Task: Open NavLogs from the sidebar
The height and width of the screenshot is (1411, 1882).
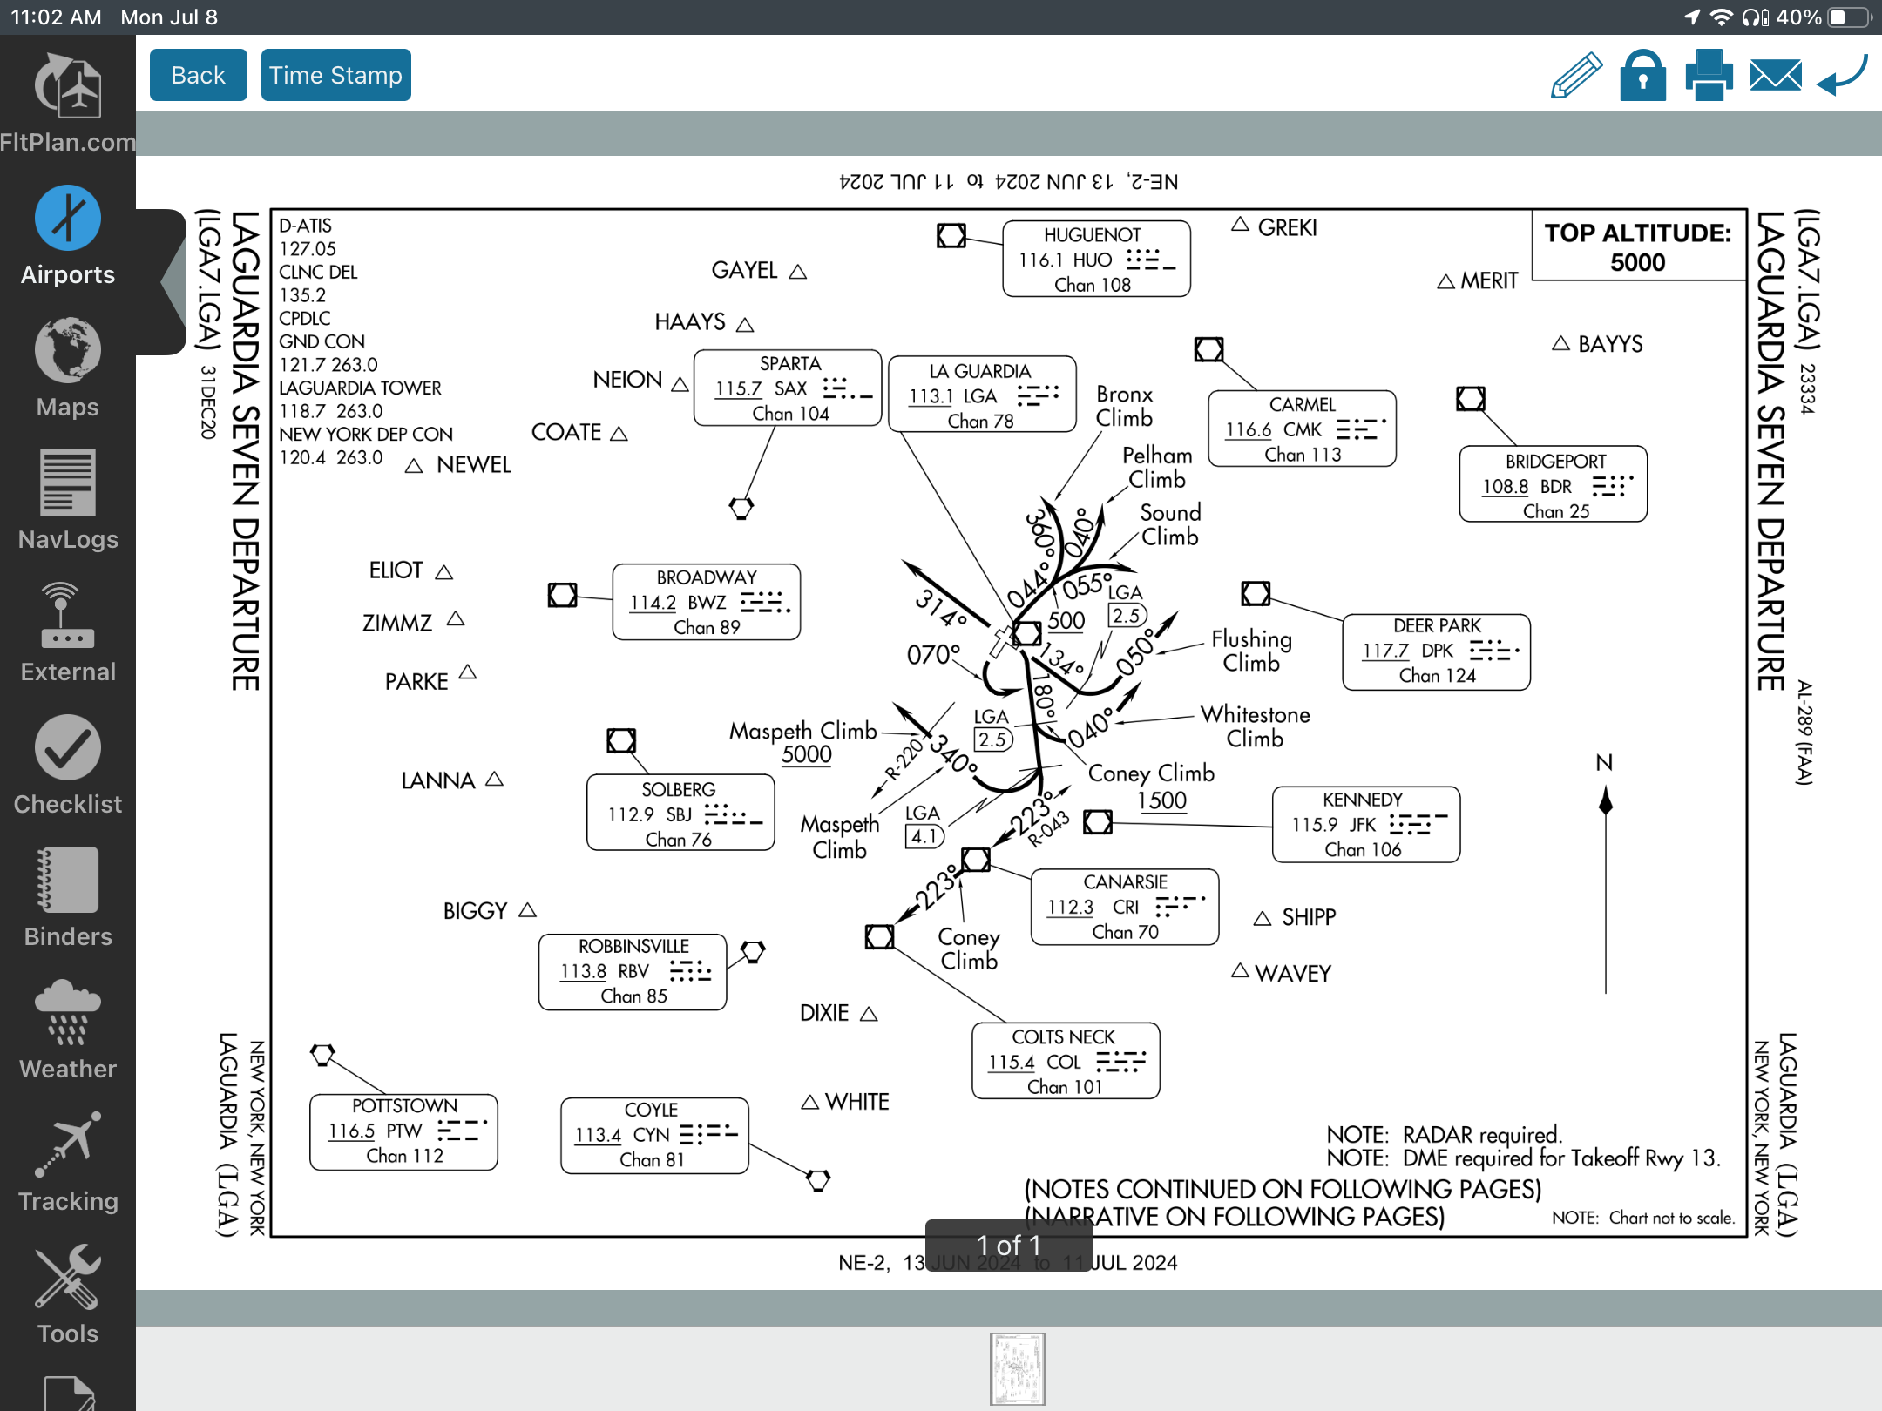Action: [x=67, y=500]
